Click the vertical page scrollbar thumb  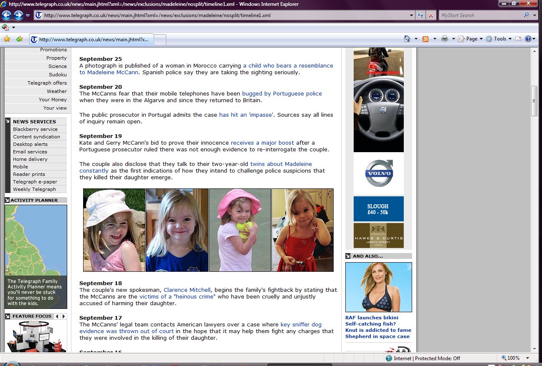[x=534, y=101]
